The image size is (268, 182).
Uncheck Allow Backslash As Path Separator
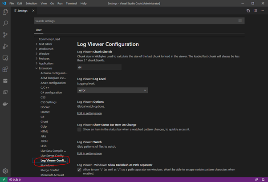coord(80,170)
